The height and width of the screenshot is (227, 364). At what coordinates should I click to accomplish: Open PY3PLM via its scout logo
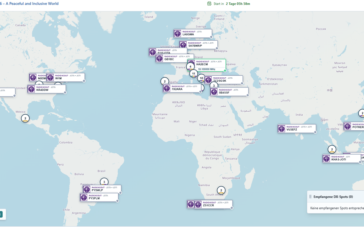tap(84, 197)
